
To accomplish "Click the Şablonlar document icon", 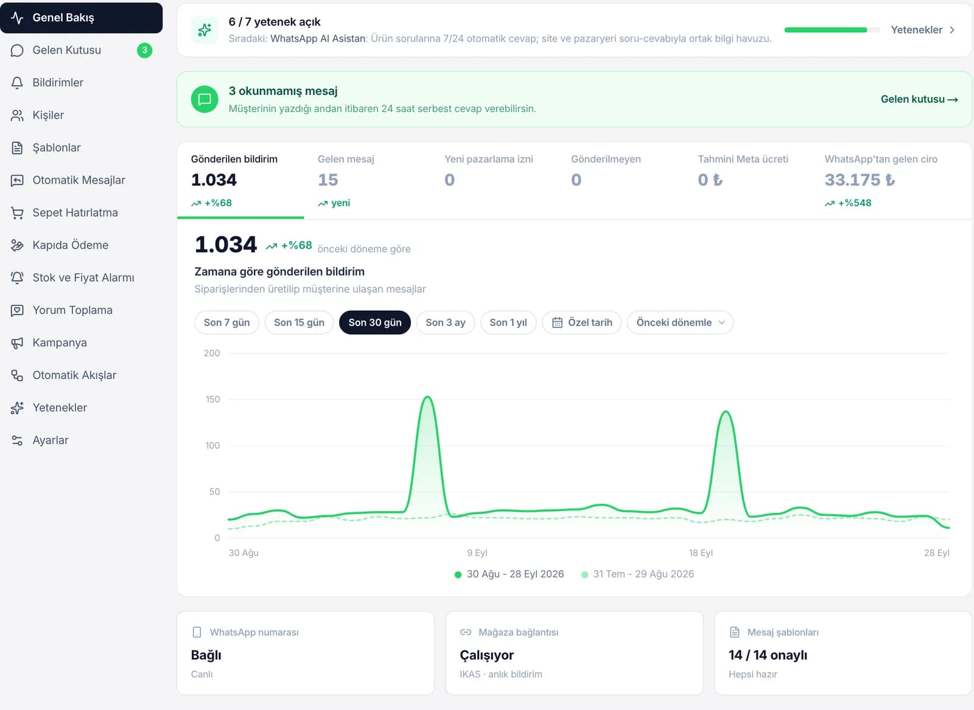I will 17,148.
